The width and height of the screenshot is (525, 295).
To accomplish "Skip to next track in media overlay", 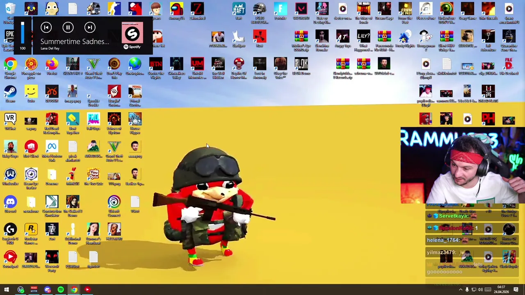I will (90, 27).
